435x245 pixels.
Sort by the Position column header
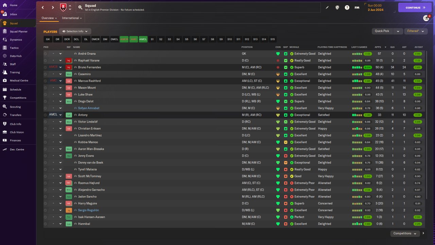click(x=247, y=47)
